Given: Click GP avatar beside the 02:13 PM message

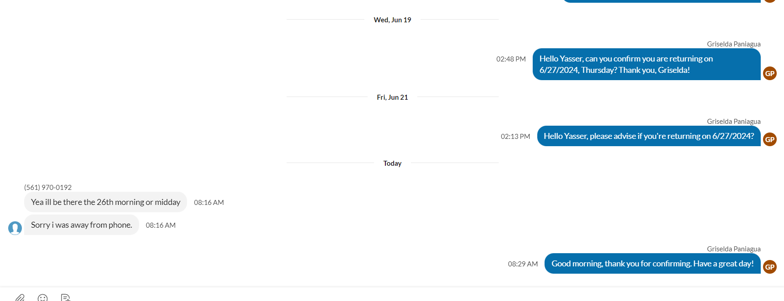Looking at the screenshot, I should click(x=770, y=139).
